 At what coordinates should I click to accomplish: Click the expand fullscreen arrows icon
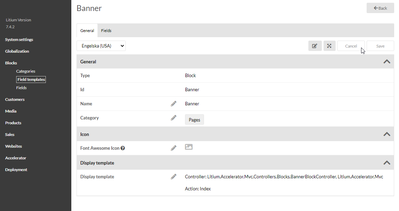point(329,46)
